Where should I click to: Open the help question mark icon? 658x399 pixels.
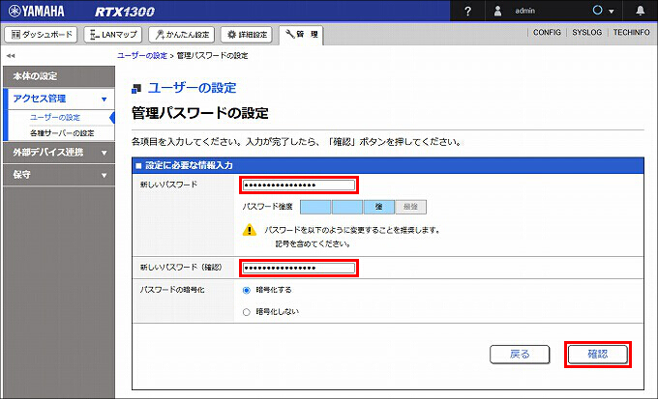(x=467, y=12)
